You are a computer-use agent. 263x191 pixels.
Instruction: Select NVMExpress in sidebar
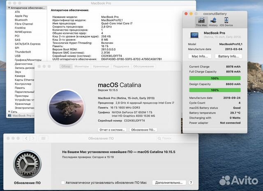pos(23,32)
